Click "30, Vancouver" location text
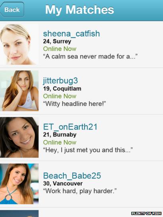Screen dimensions: 163x217 click(63, 184)
